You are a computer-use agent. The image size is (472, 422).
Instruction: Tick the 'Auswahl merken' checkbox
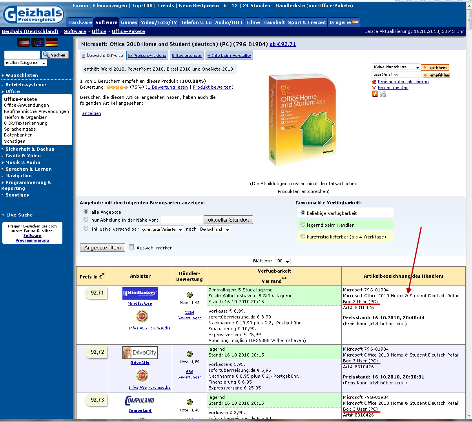click(x=131, y=247)
